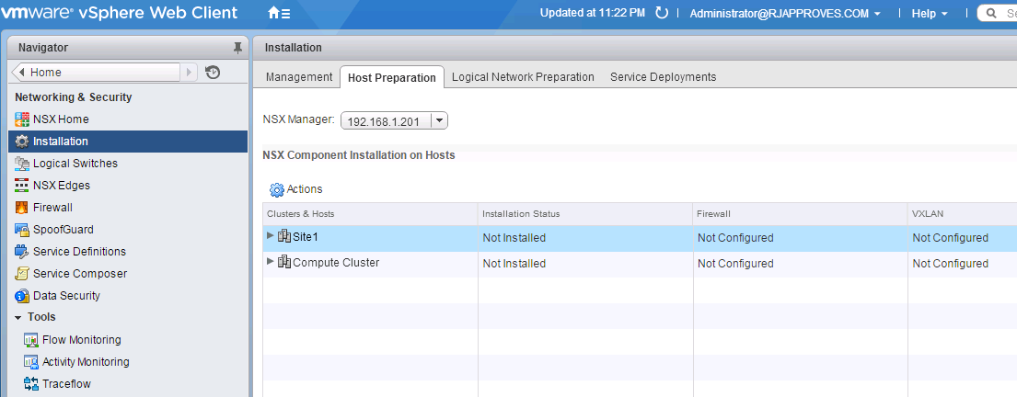Click the VMware vSphere Web Client logo
The height and width of the screenshot is (397, 1017).
pyautogui.click(x=120, y=12)
